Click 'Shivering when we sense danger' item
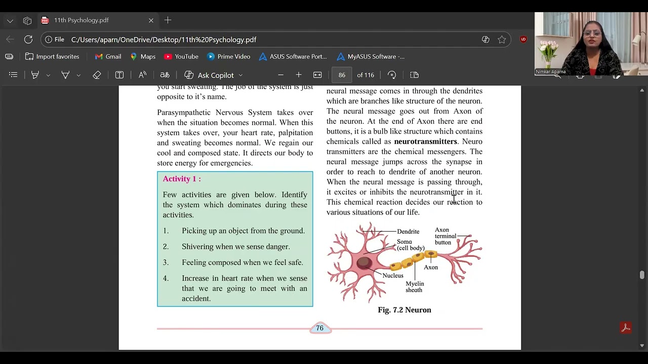 tap(236, 247)
